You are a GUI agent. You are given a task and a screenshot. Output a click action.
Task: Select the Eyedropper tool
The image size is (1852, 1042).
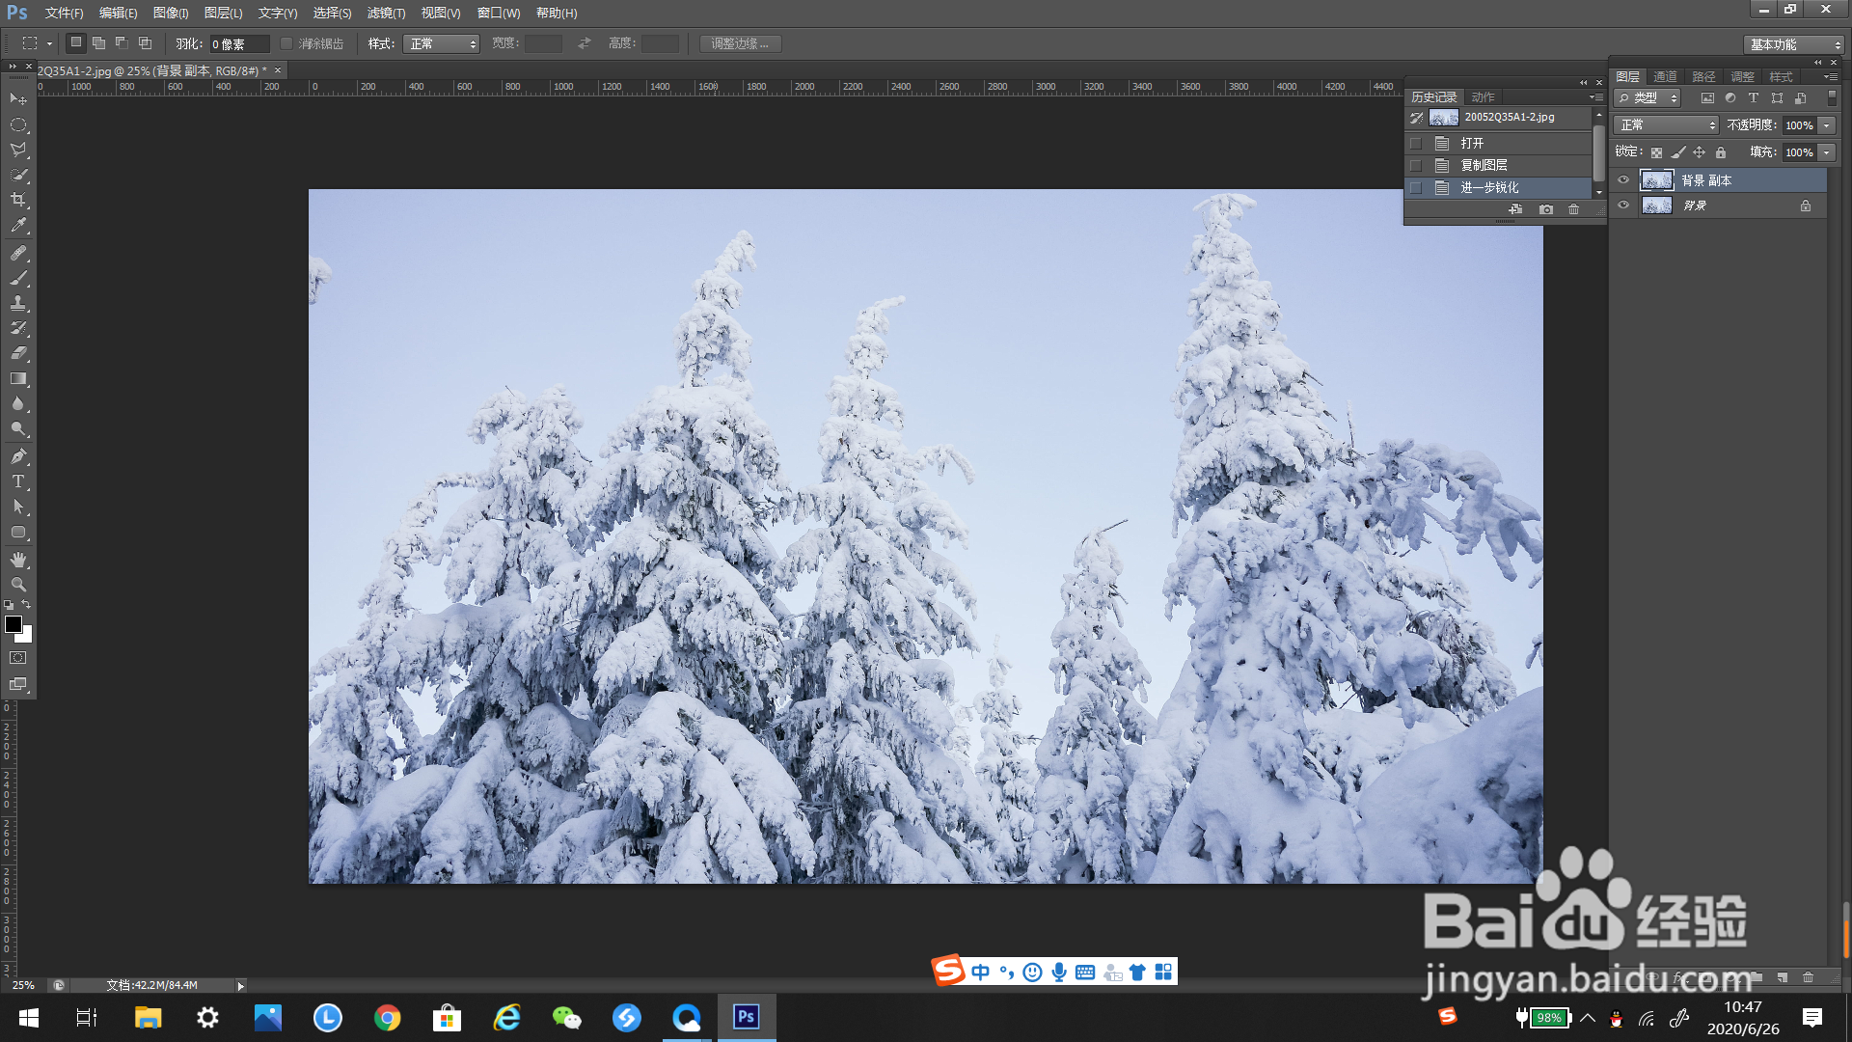(18, 226)
